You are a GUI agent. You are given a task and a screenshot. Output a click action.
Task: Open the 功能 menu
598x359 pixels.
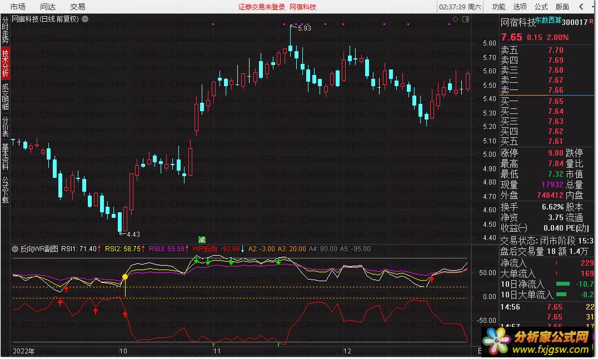[499, 7]
